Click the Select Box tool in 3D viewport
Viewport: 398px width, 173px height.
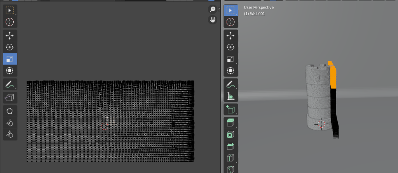coord(230,11)
